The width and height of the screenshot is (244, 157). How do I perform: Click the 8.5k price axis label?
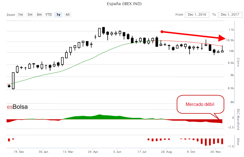point(231,88)
